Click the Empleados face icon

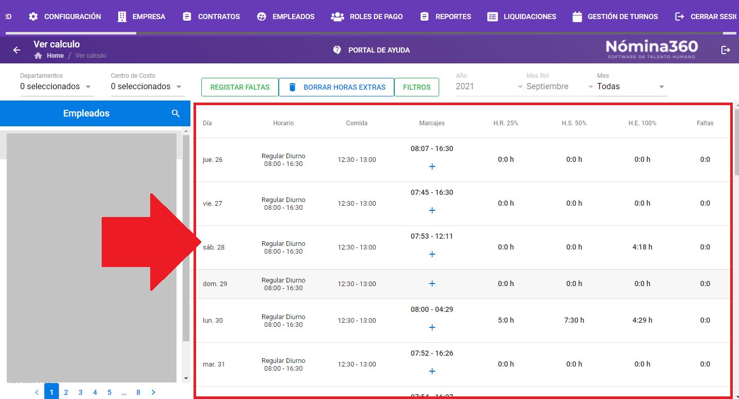(x=262, y=16)
